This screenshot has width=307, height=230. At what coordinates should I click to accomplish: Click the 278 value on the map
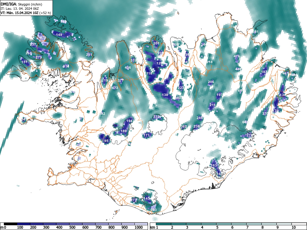tap(249, 135)
